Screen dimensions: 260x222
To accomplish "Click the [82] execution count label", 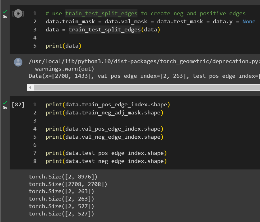I will point(18,104).
